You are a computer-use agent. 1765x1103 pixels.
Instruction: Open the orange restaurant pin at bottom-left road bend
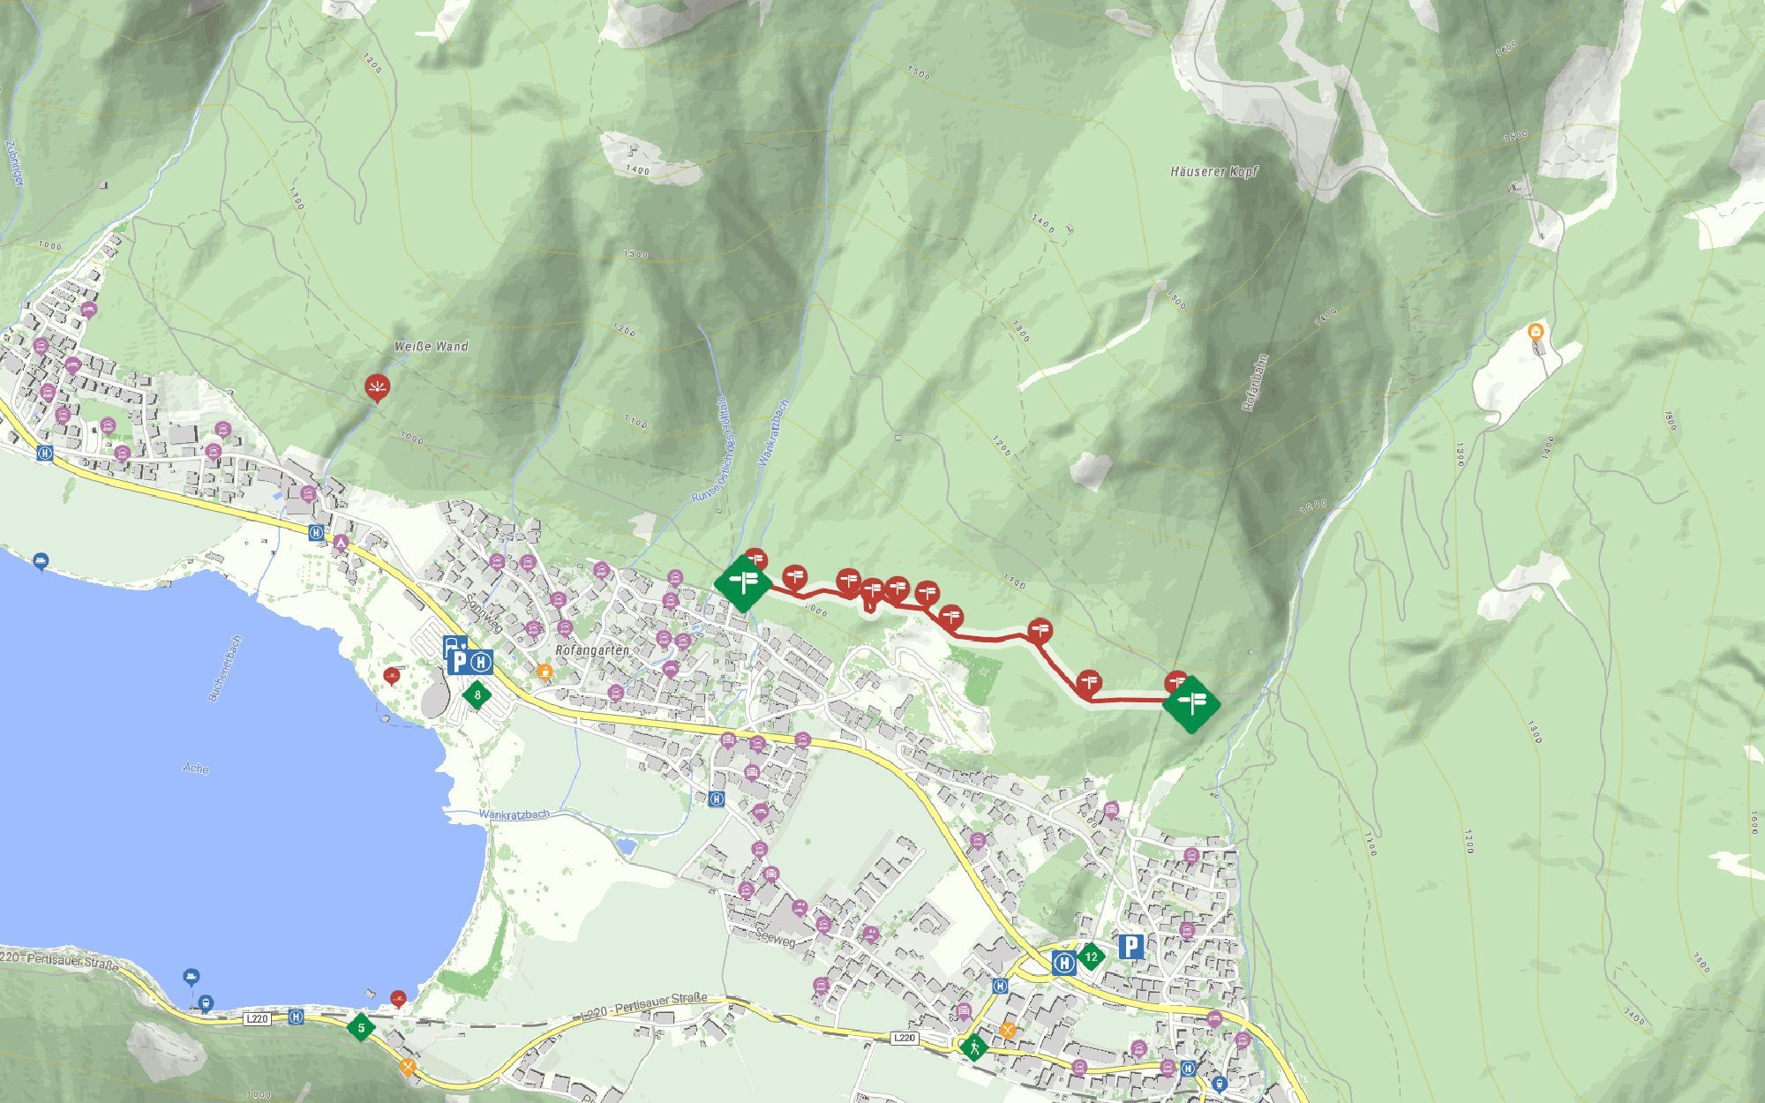click(407, 1067)
